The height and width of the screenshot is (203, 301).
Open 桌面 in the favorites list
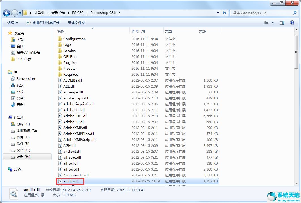[x=20, y=46]
